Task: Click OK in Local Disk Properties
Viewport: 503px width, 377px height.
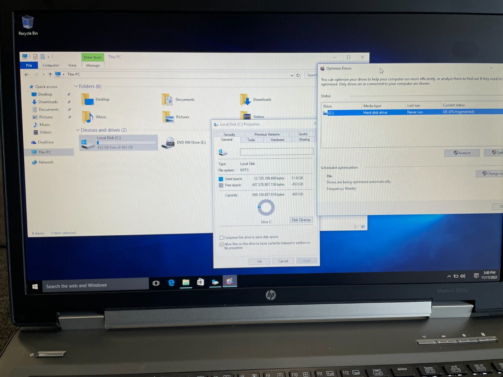Action: (x=259, y=261)
